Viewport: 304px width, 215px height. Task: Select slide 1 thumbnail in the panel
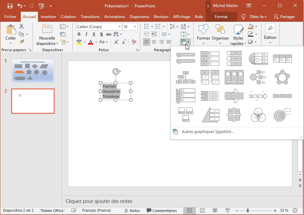point(33,71)
